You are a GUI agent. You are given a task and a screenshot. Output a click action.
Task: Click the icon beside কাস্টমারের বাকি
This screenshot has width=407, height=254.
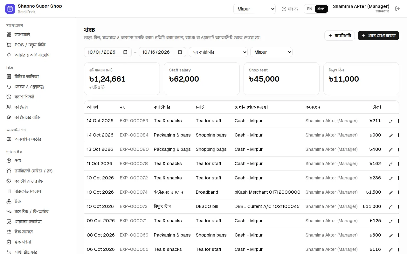(x=9, y=117)
